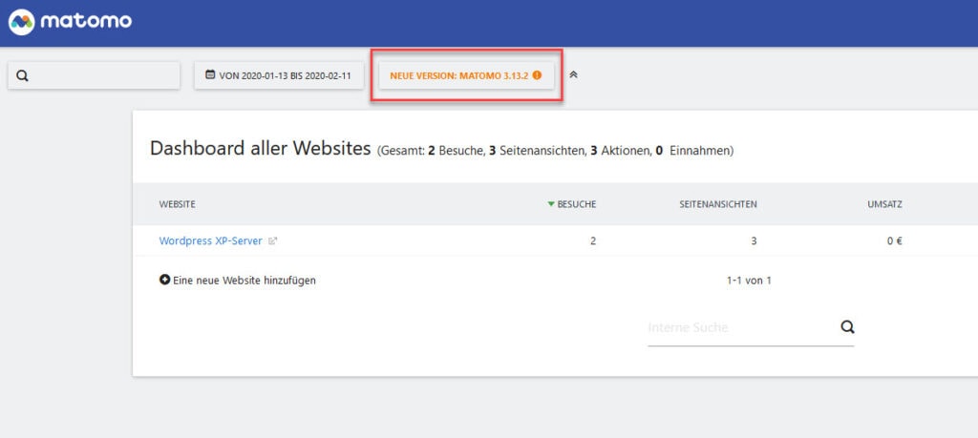
Task: Click the calendar icon in date range button
Action: pyautogui.click(x=210, y=74)
